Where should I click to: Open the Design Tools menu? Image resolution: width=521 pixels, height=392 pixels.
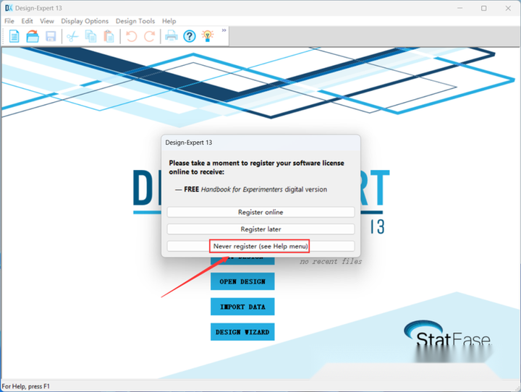(x=135, y=21)
